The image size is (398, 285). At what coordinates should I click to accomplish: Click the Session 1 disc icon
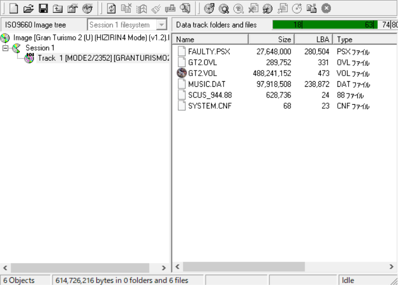point(16,48)
